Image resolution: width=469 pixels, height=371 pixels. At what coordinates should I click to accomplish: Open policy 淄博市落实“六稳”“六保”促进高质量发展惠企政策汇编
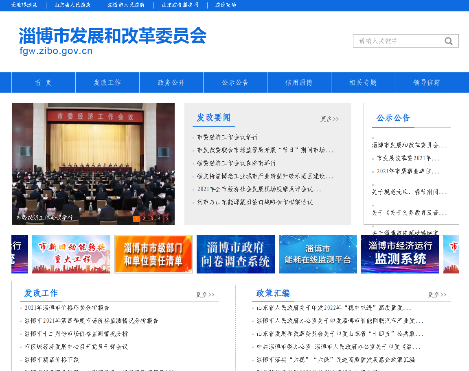pos(335,360)
